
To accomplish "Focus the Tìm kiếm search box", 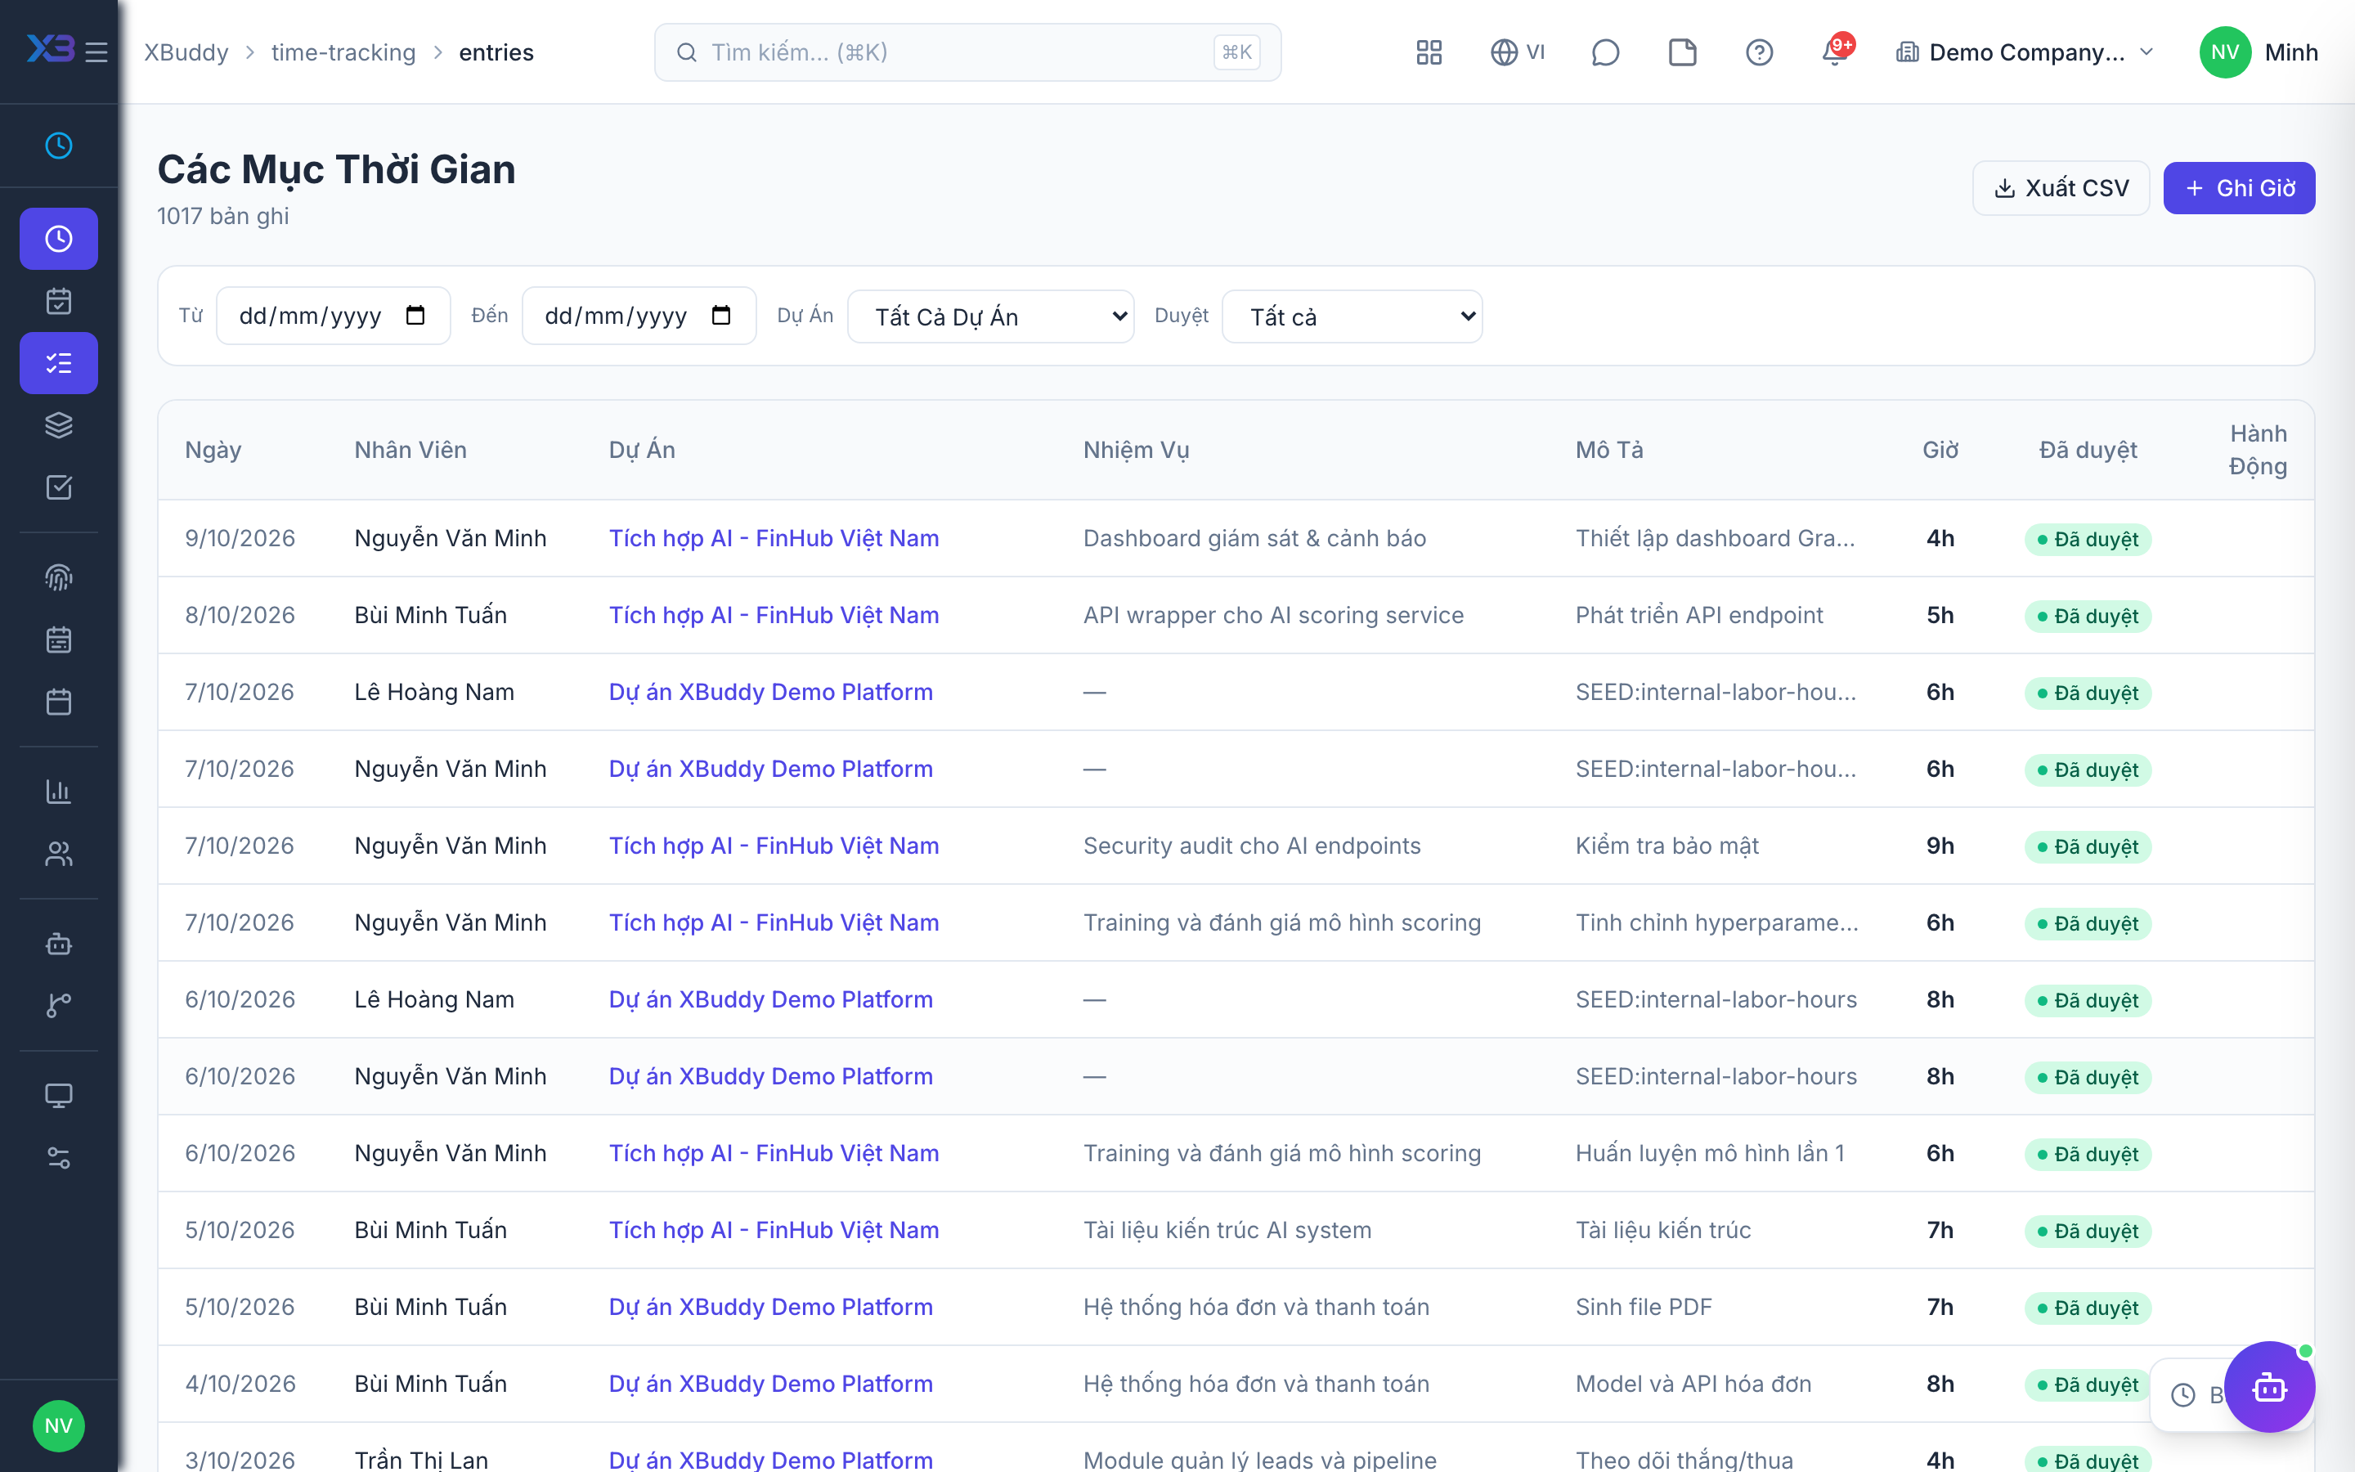I will [967, 52].
